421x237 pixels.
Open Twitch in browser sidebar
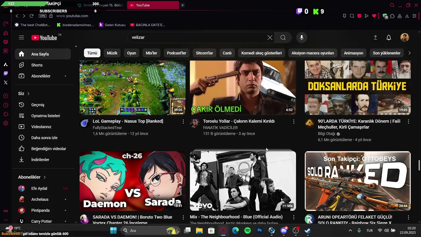pyautogui.click(x=6, y=73)
